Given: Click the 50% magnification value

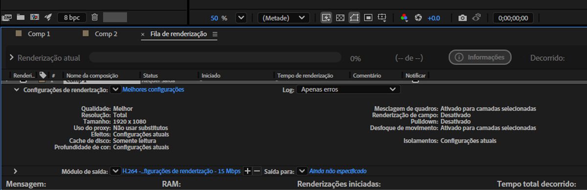Looking at the screenshot, I should pos(215,18).
